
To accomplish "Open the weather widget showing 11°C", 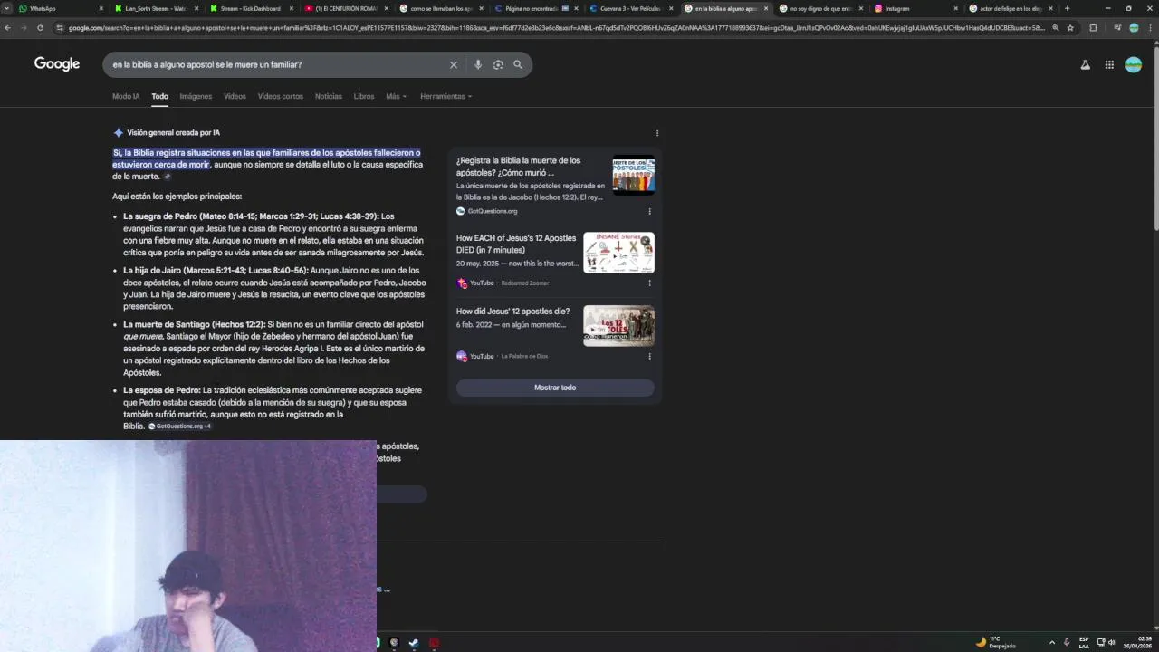I will [x=996, y=642].
